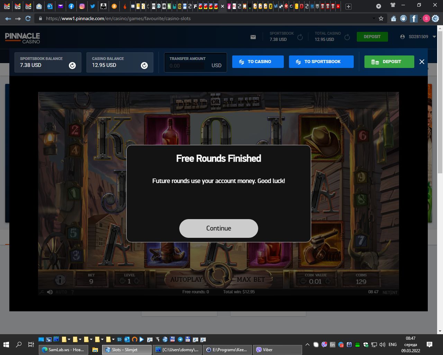This screenshot has height=355, width=443.
Task: Open a new tab with the plus button
Action: click(x=349, y=7)
